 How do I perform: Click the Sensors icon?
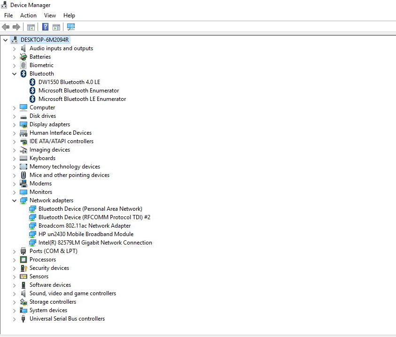pyautogui.click(x=23, y=276)
